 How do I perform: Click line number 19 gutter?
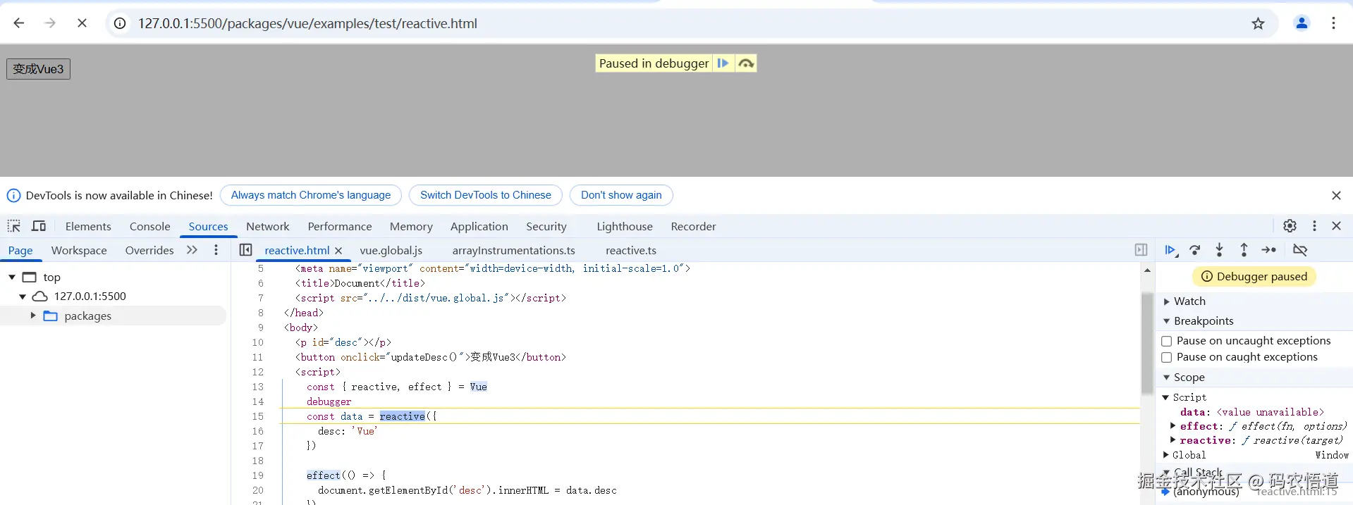257,475
